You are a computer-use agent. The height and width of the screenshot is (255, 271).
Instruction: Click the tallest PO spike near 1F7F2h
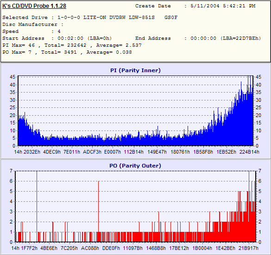(37, 206)
